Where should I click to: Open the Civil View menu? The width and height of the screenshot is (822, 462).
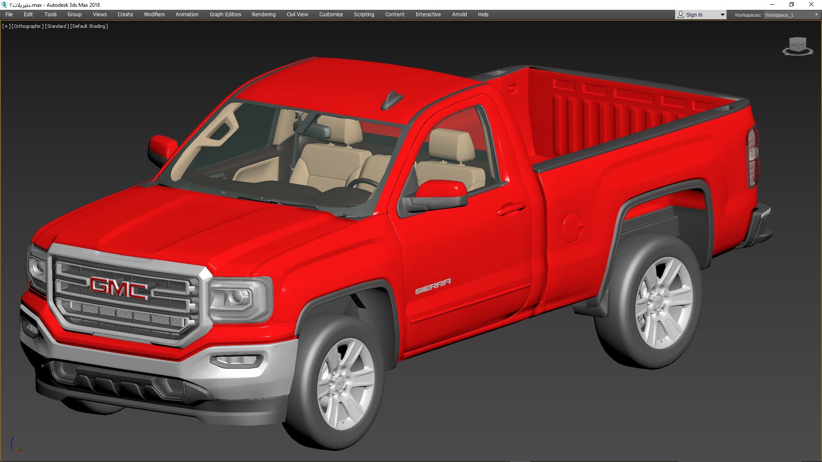[x=298, y=15]
